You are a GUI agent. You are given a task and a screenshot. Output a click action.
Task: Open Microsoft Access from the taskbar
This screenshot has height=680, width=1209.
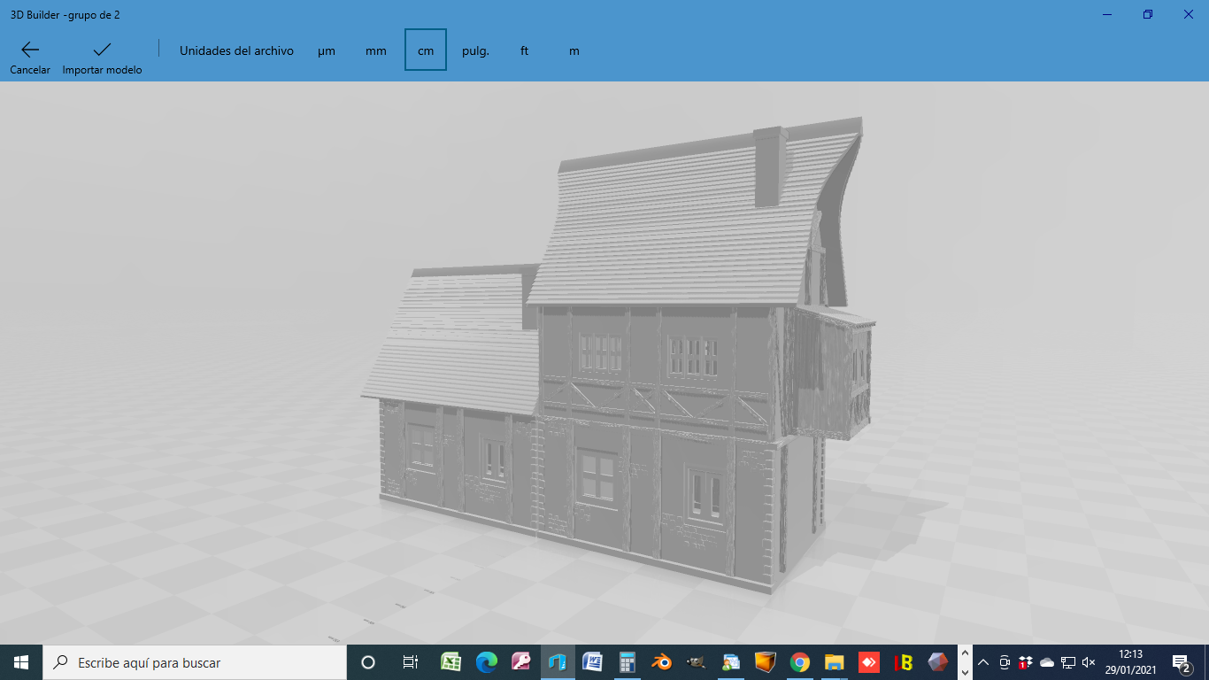pos(521,662)
